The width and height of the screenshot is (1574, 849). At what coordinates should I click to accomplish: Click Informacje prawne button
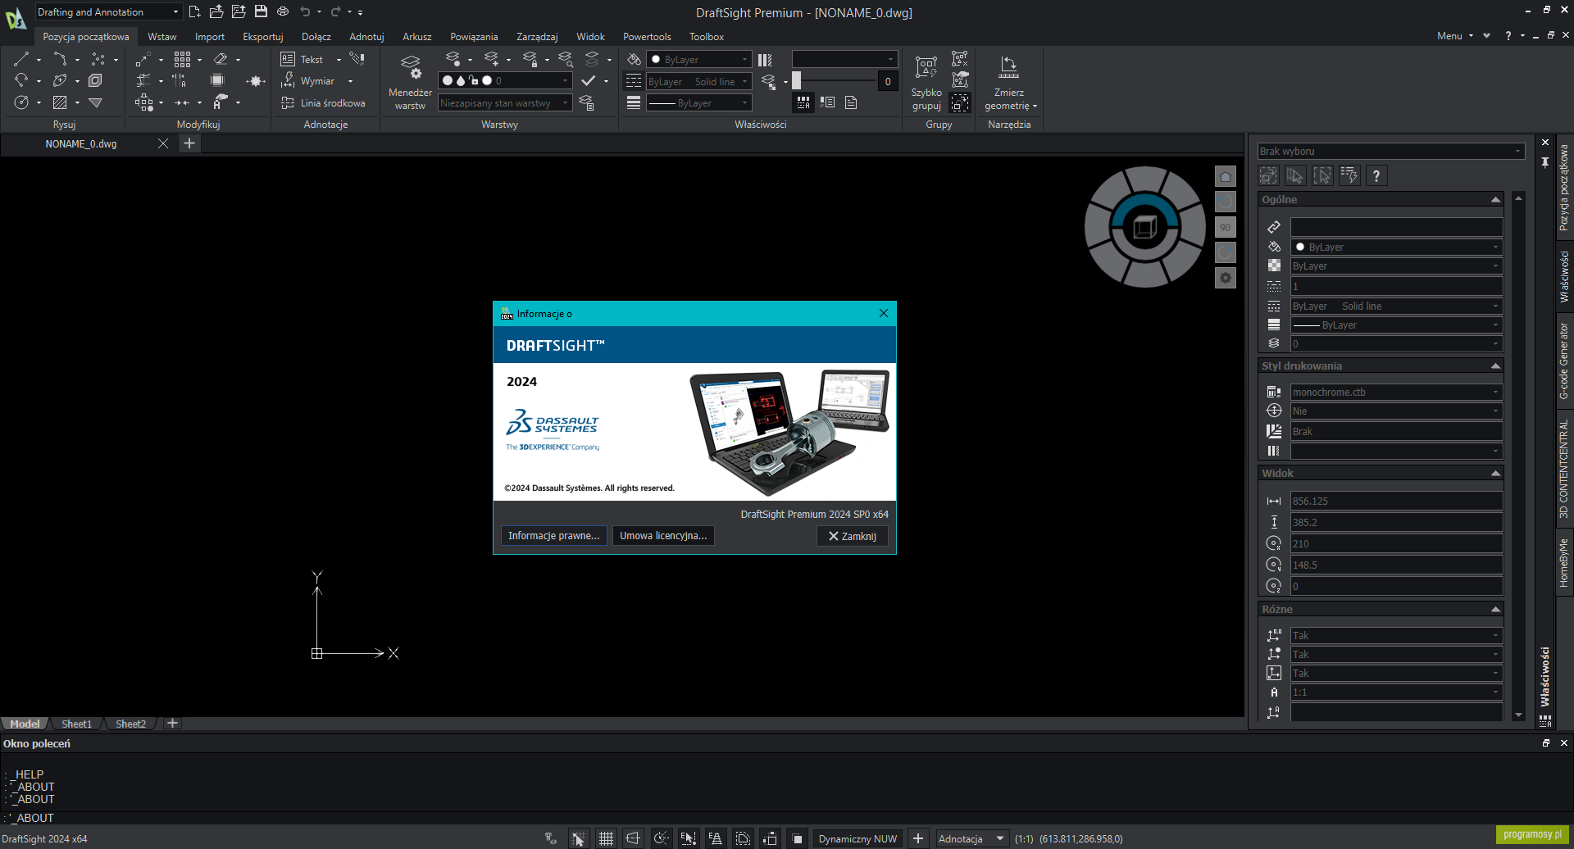pyautogui.click(x=553, y=535)
